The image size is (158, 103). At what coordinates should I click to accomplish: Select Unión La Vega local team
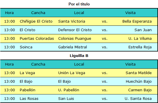point(72,73)
